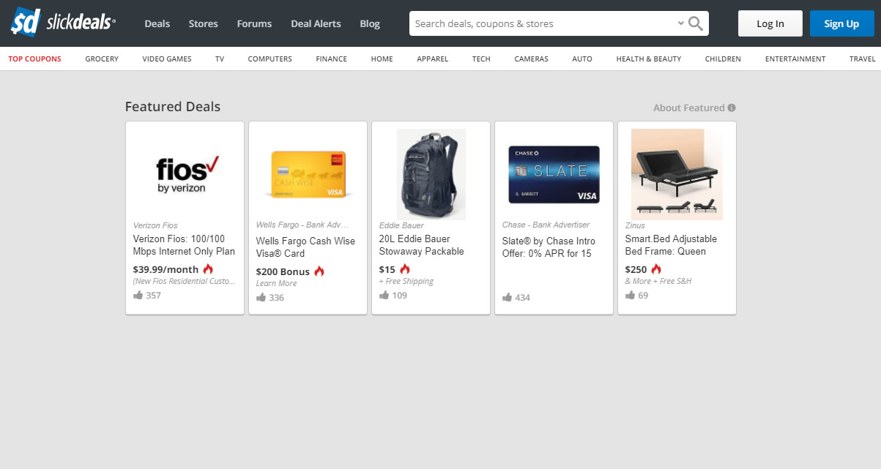Click the Wells Fargo - Bank Adv label

[x=302, y=225]
